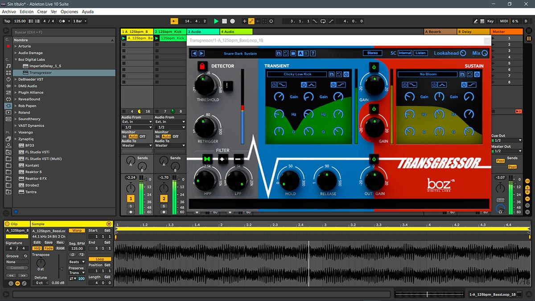
Task: Load previous preset arrow in Transgressor
Action: [x=194, y=54]
